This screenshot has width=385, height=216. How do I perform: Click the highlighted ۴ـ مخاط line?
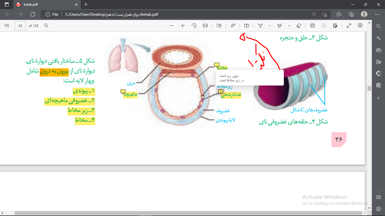tap(85, 121)
